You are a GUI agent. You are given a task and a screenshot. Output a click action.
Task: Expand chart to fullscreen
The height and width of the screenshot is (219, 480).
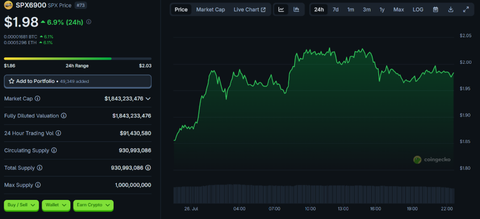pos(466,10)
